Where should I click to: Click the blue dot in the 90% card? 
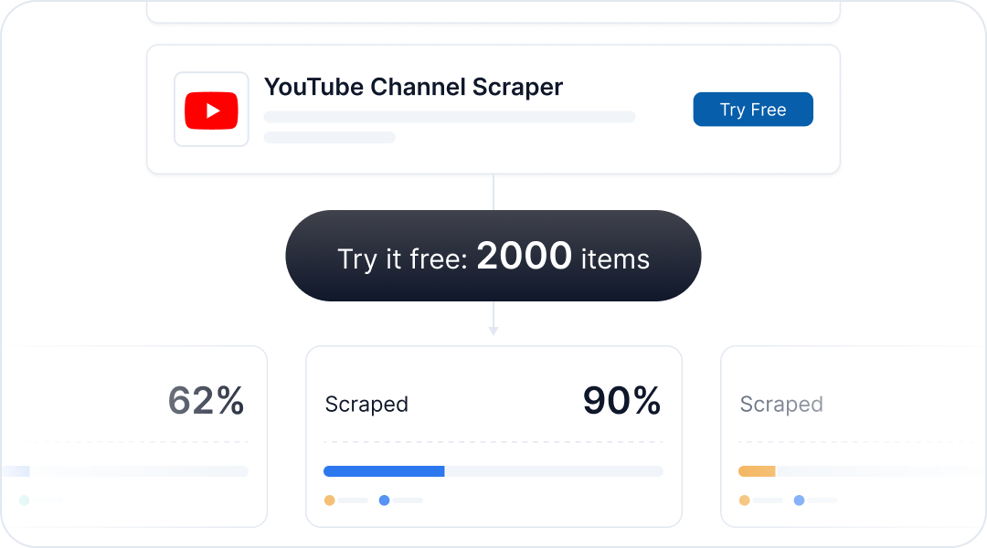point(384,501)
